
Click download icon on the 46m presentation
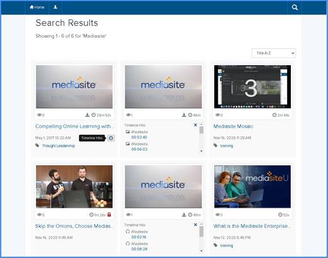(184, 115)
